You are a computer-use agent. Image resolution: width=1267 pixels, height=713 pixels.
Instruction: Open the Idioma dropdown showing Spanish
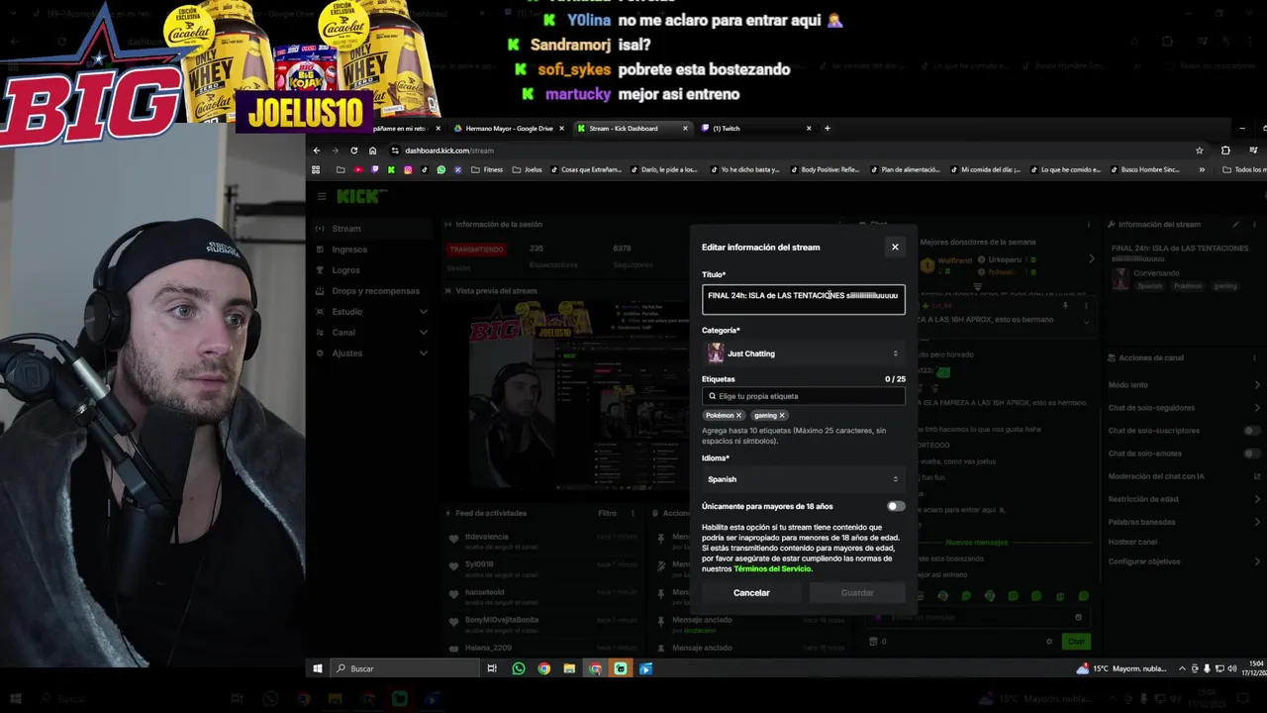tap(803, 479)
